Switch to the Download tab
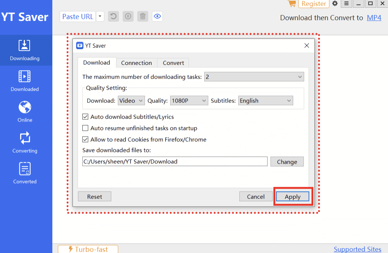This screenshot has height=253, width=388. click(x=97, y=63)
